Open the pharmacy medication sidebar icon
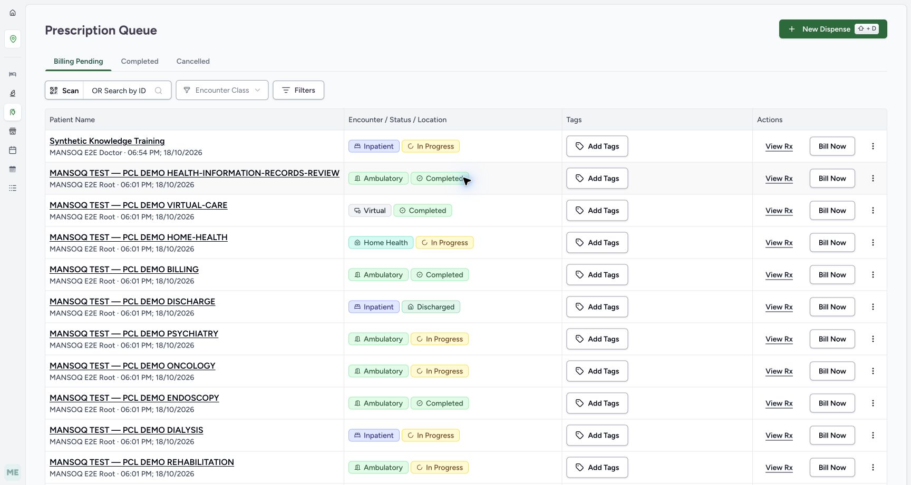Viewport: 911px width, 485px height. pyautogui.click(x=13, y=112)
